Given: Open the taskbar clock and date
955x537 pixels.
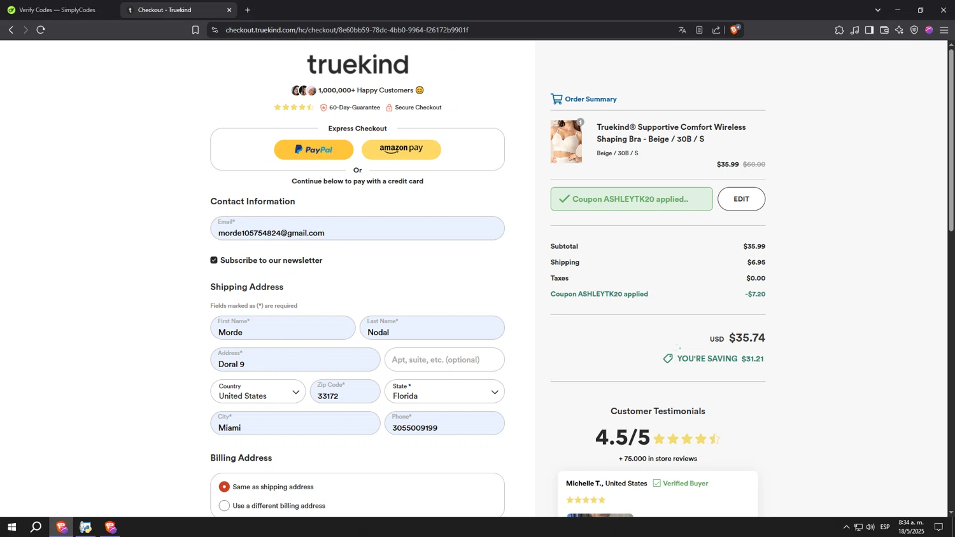Looking at the screenshot, I should click(911, 527).
